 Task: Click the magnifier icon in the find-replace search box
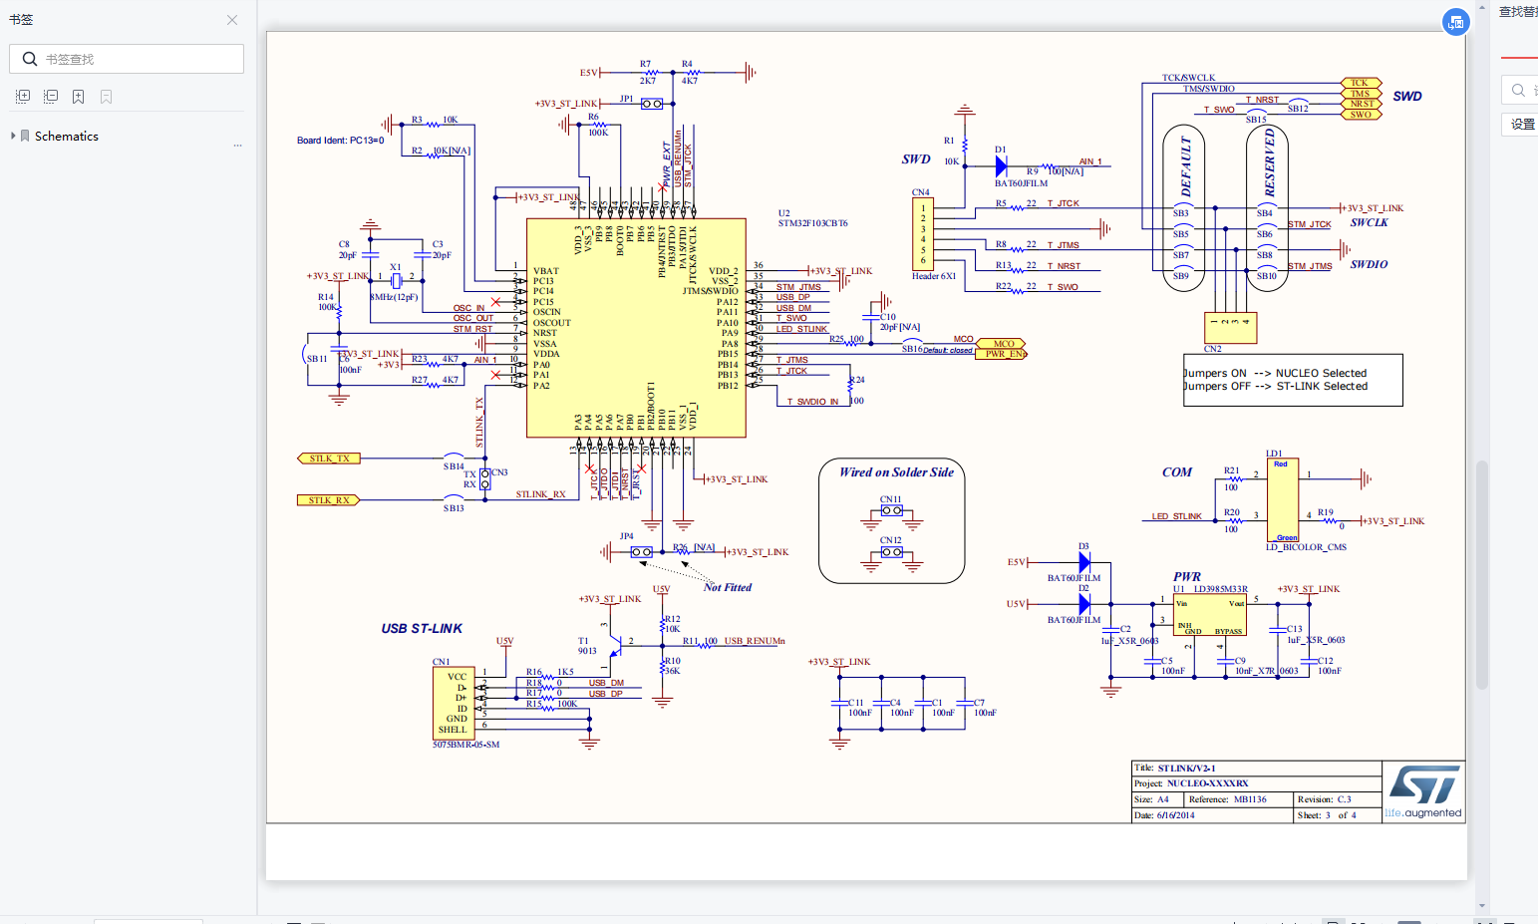(x=1518, y=90)
